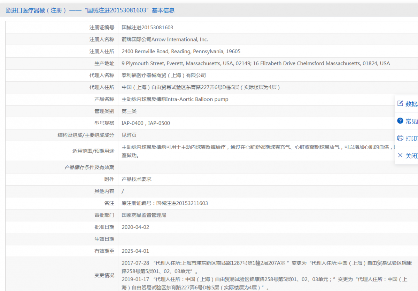This screenshot has height=291, width=418.
Task: Select the registrant name Arrow International, Inc.
Action: [x=165, y=39]
